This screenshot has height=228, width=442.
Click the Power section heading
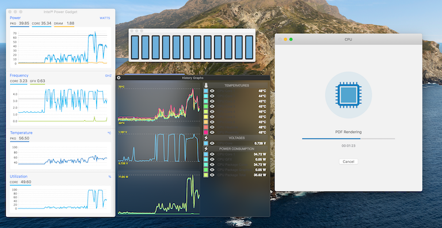point(15,18)
